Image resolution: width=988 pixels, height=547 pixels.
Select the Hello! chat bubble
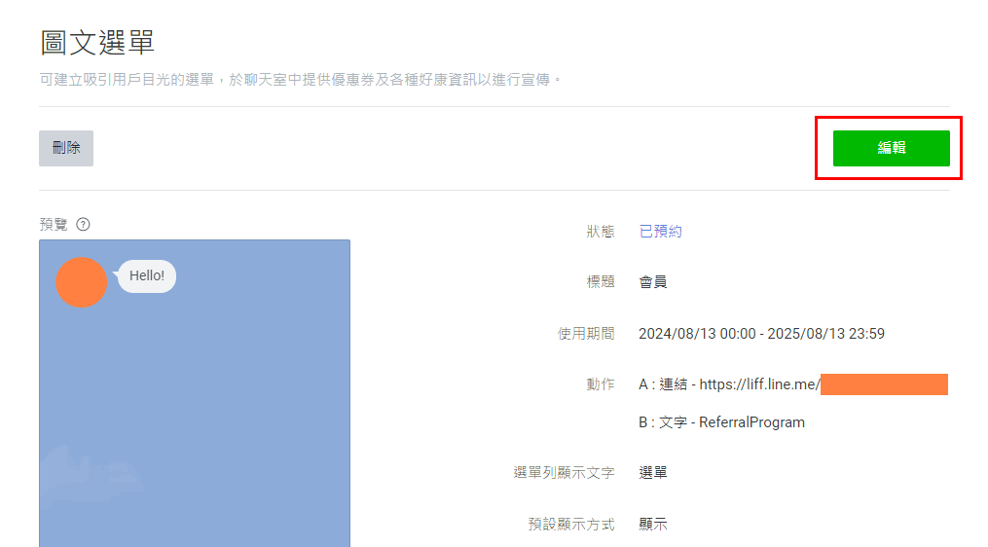[147, 275]
